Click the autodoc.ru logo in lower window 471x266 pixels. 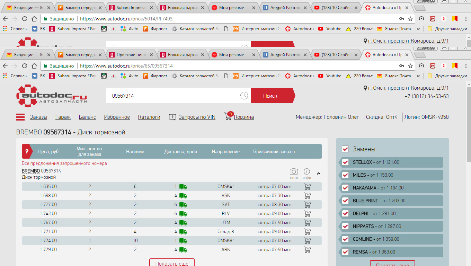coord(52,96)
